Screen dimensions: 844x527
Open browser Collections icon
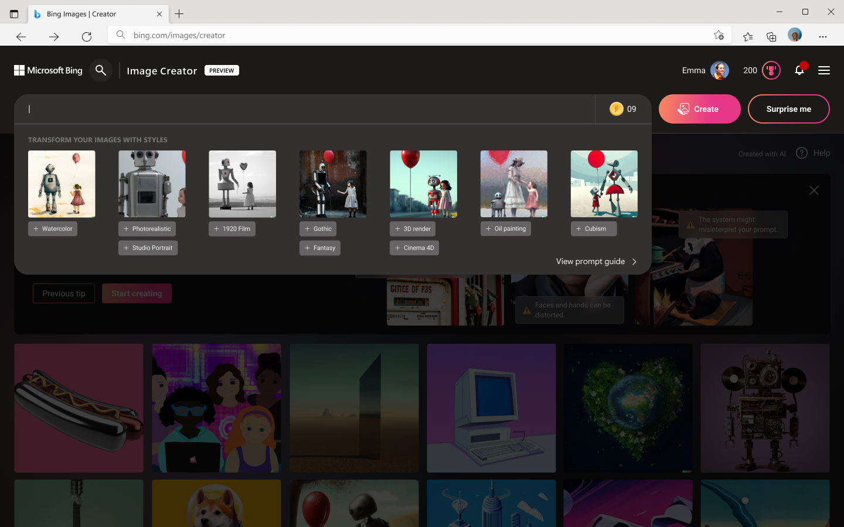771,36
